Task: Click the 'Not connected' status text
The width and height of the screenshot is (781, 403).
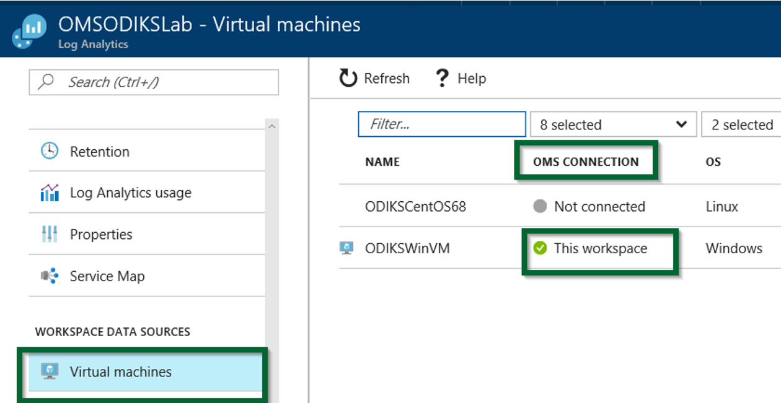Action: [599, 206]
